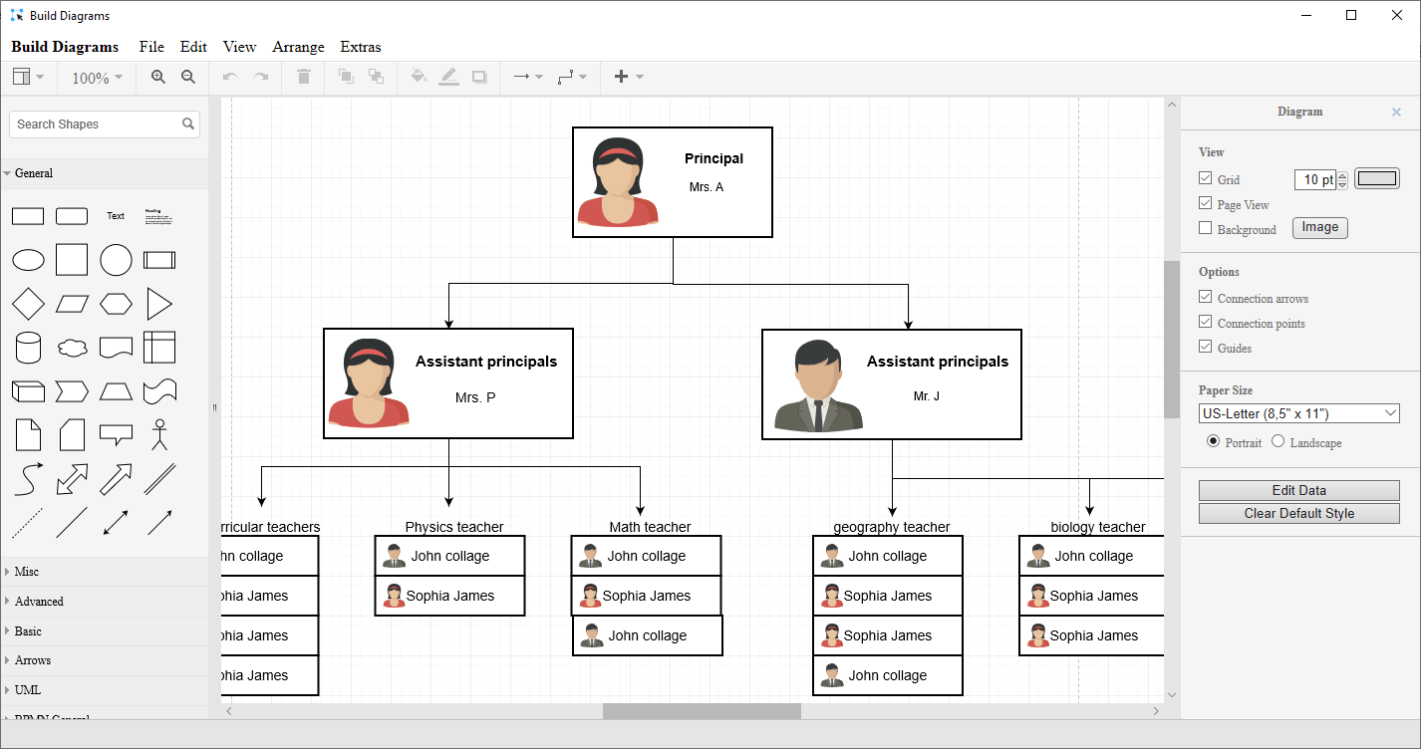
Task: Click the Clear Default Style button
Action: click(1299, 513)
